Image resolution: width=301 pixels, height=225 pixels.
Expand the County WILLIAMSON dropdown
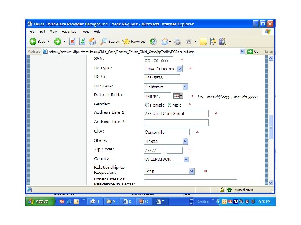tap(186, 159)
